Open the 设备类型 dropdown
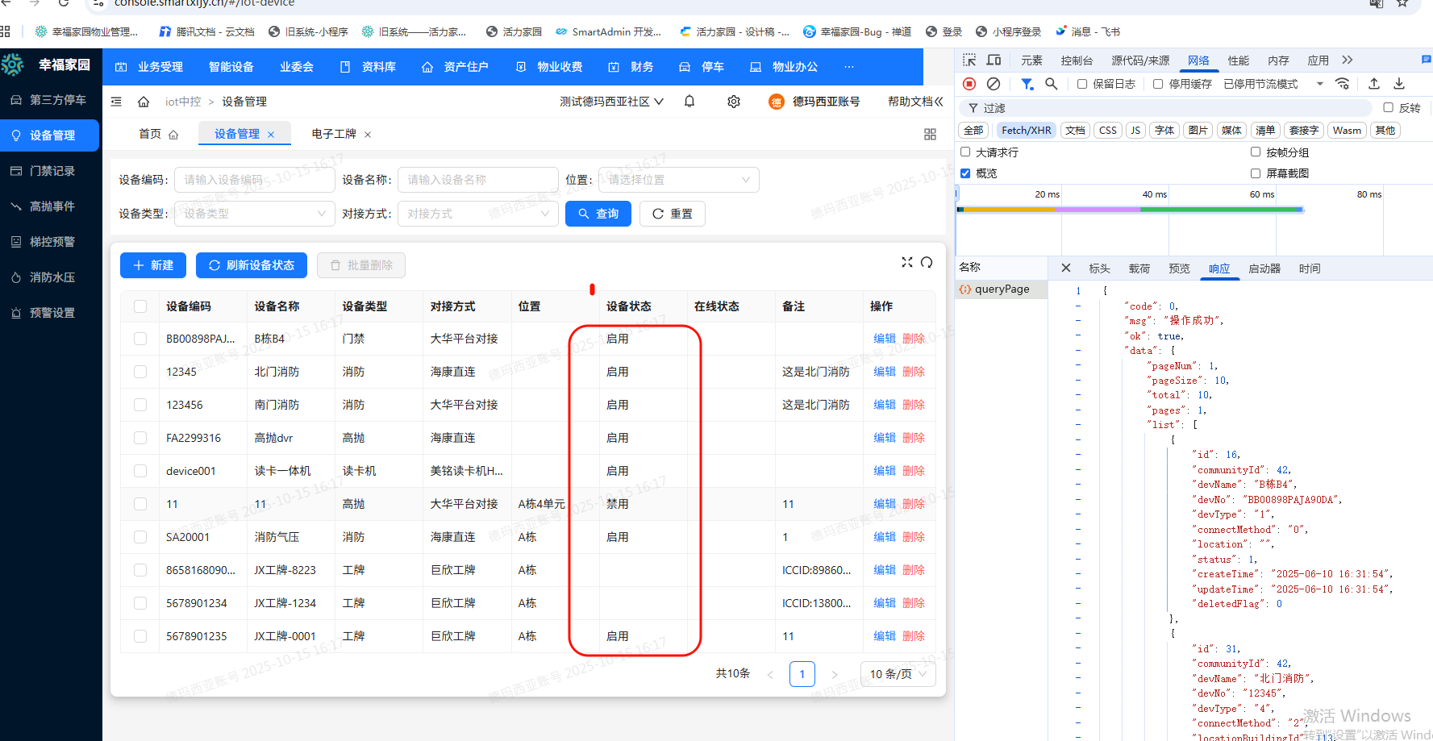This screenshot has height=741, width=1433. point(254,213)
